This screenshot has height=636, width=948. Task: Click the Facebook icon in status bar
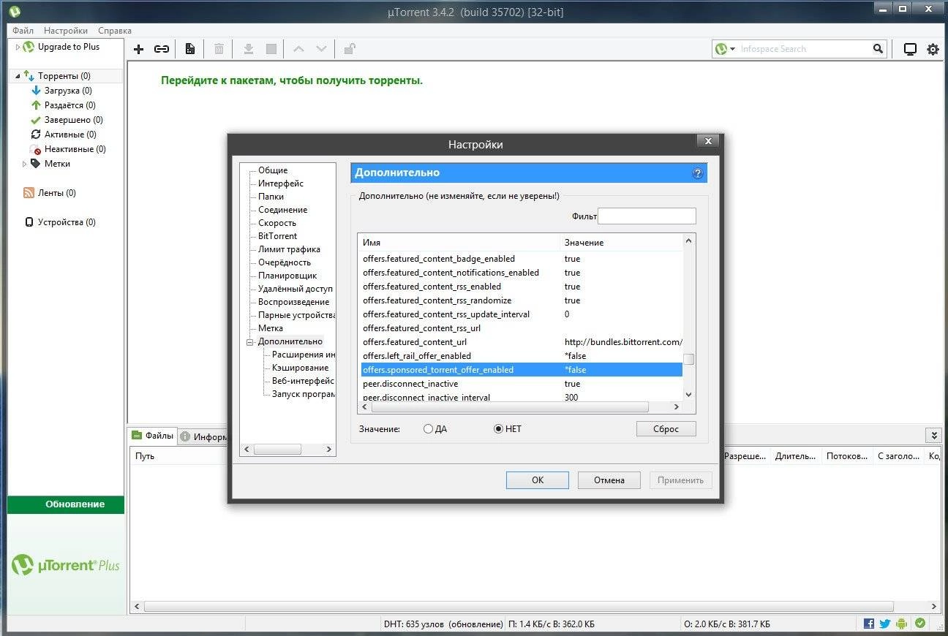(868, 623)
